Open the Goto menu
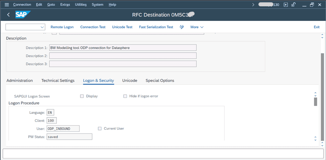The image size is (326, 160). click(51, 5)
